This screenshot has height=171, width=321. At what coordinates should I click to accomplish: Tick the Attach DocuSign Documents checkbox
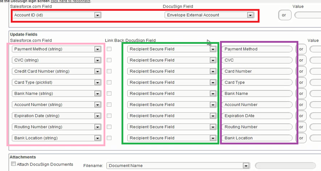[14, 164]
